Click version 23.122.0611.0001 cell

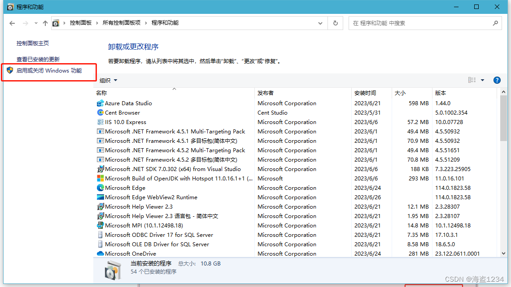[458, 253]
